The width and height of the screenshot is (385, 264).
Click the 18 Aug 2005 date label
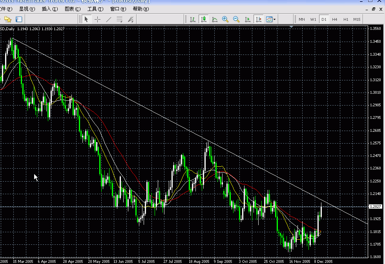click(x=199, y=262)
